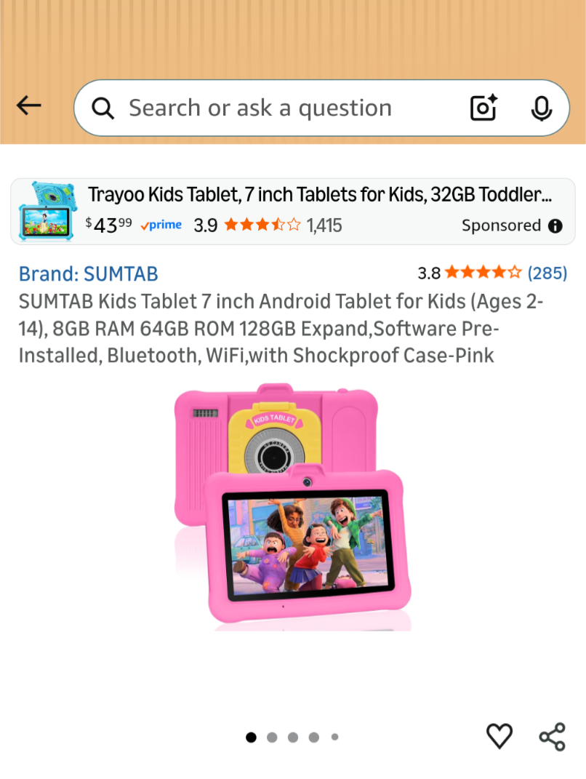Select the second image carousel dot
The height and width of the screenshot is (779, 586).
[272, 738]
